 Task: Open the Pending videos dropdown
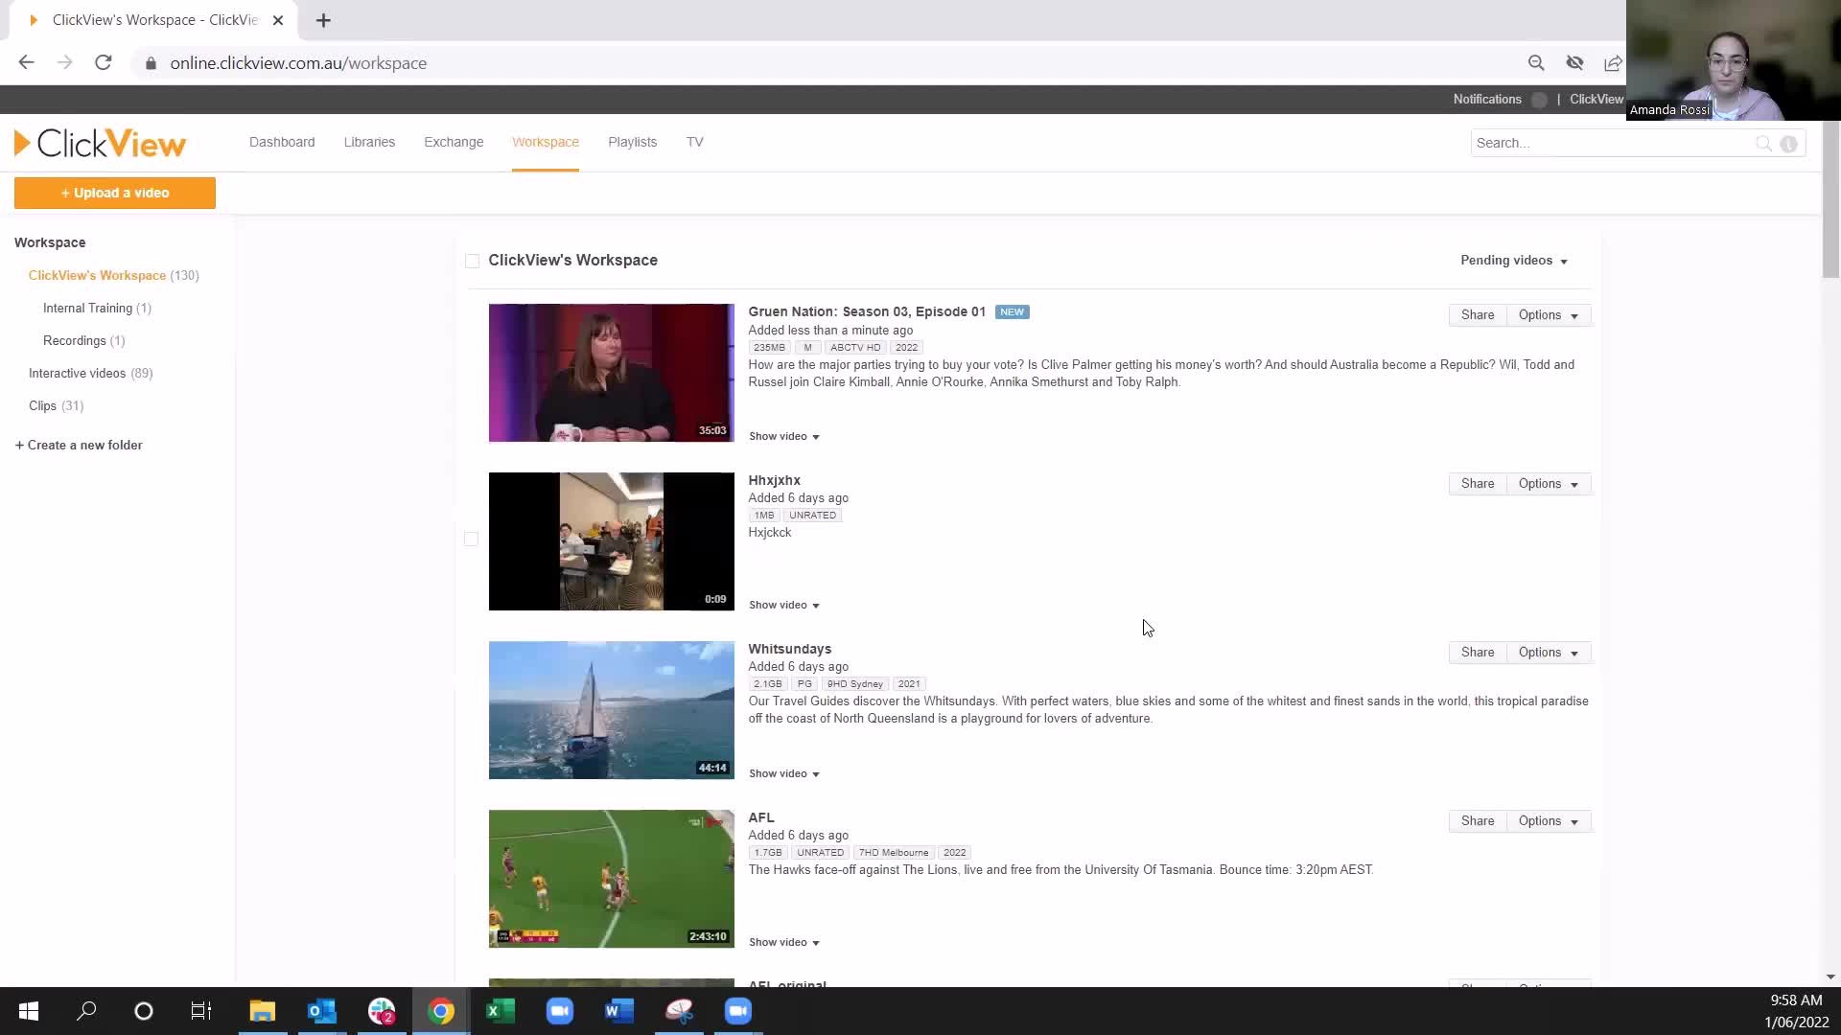pos(1513,261)
